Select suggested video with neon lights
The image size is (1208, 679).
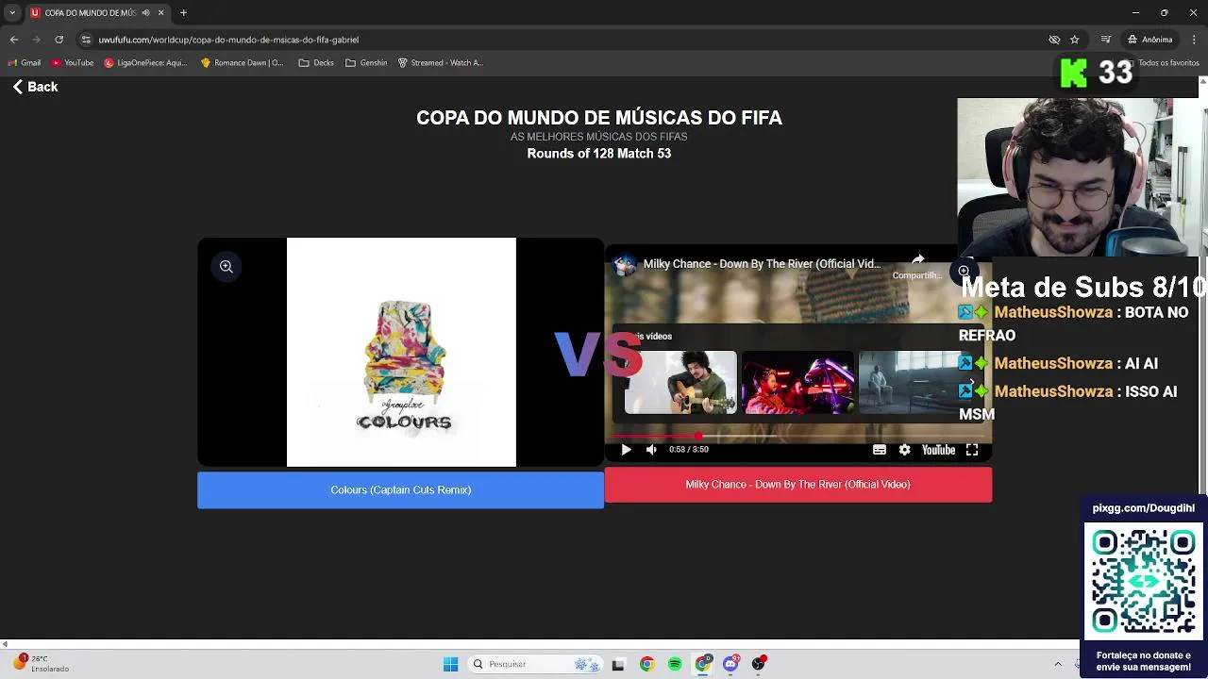(x=797, y=383)
